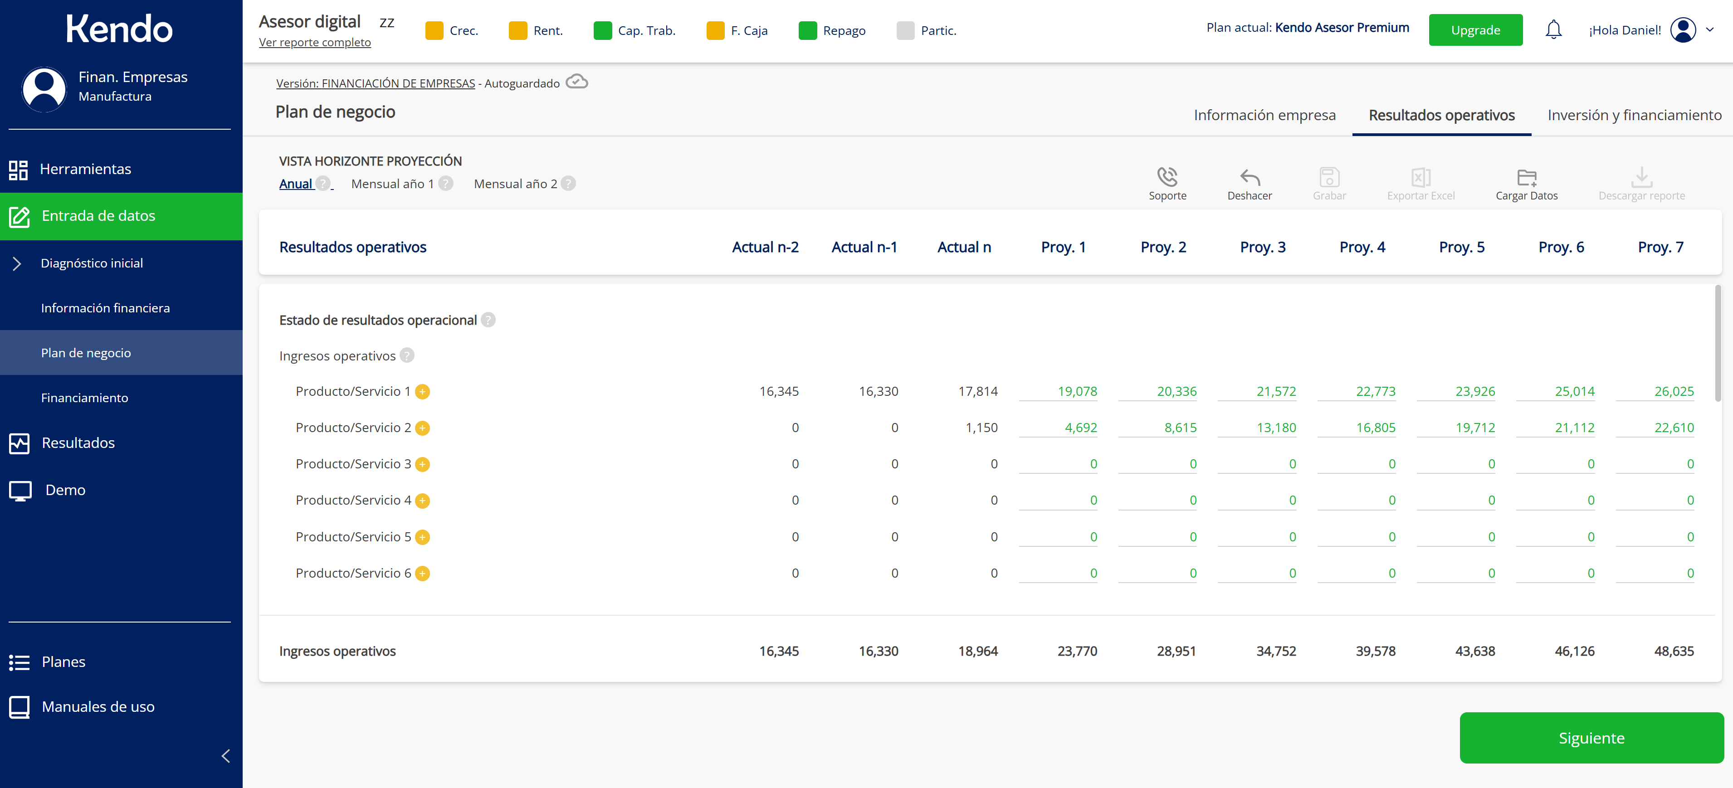Click help icon next to Mensual año 2
The width and height of the screenshot is (1733, 788).
click(x=568, y=184)
